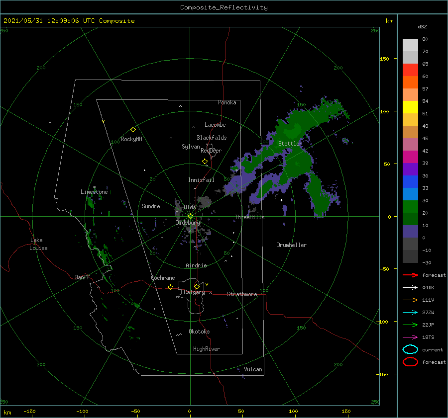The width and height of the screenshot is (448, 418).
Task: Click the ThreeHills label
Action: 250,217
